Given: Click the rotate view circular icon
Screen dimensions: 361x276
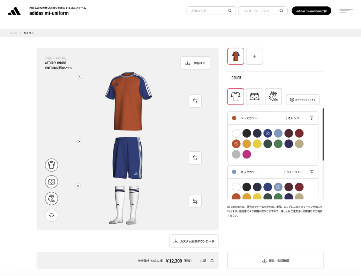Looking at the screenshot, I should pyautogui.click(x=51, y=215).
